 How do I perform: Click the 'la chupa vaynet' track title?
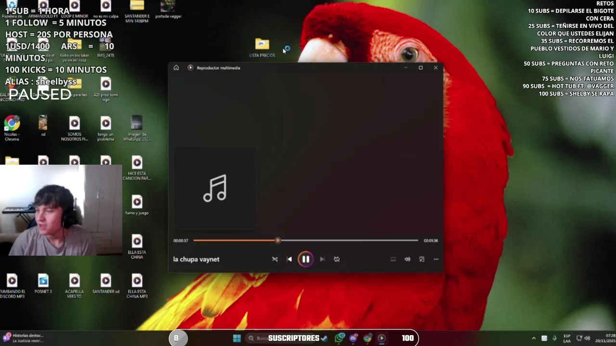[196, 259]
